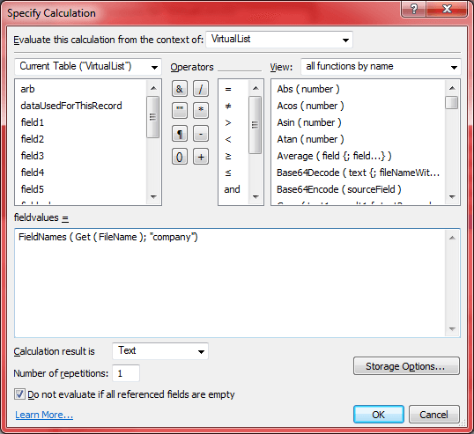Insert the plus addition operator
Image resolution: width=474 pixels, height=434 pixels.
[x=201, y=157]
